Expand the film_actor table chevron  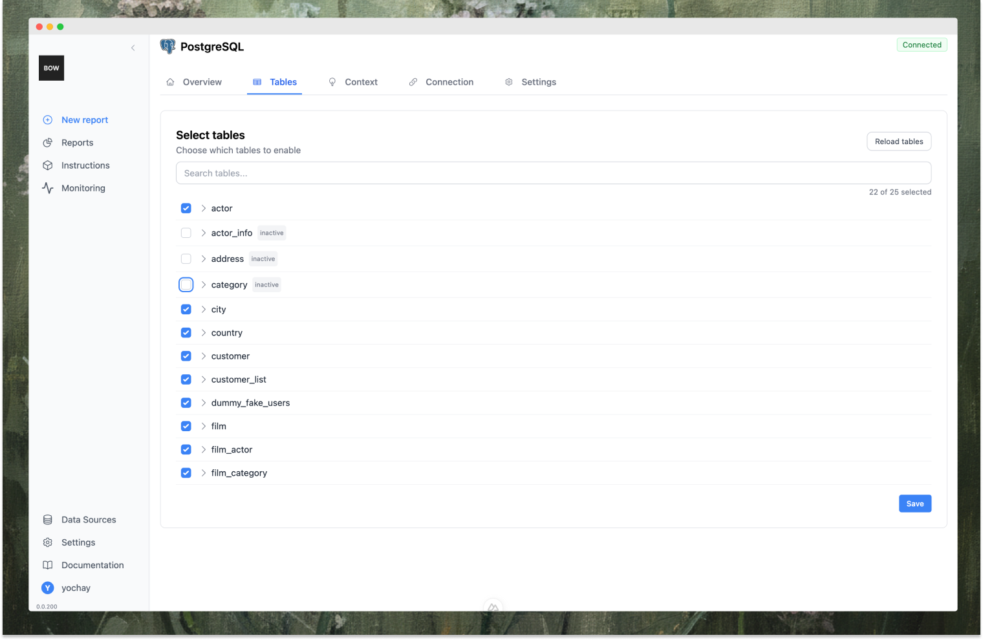pos(204,449)
